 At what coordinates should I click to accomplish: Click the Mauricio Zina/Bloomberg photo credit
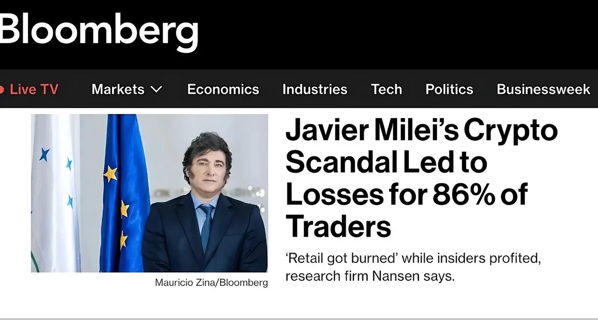pyautogui.click(x=211, y=283)
